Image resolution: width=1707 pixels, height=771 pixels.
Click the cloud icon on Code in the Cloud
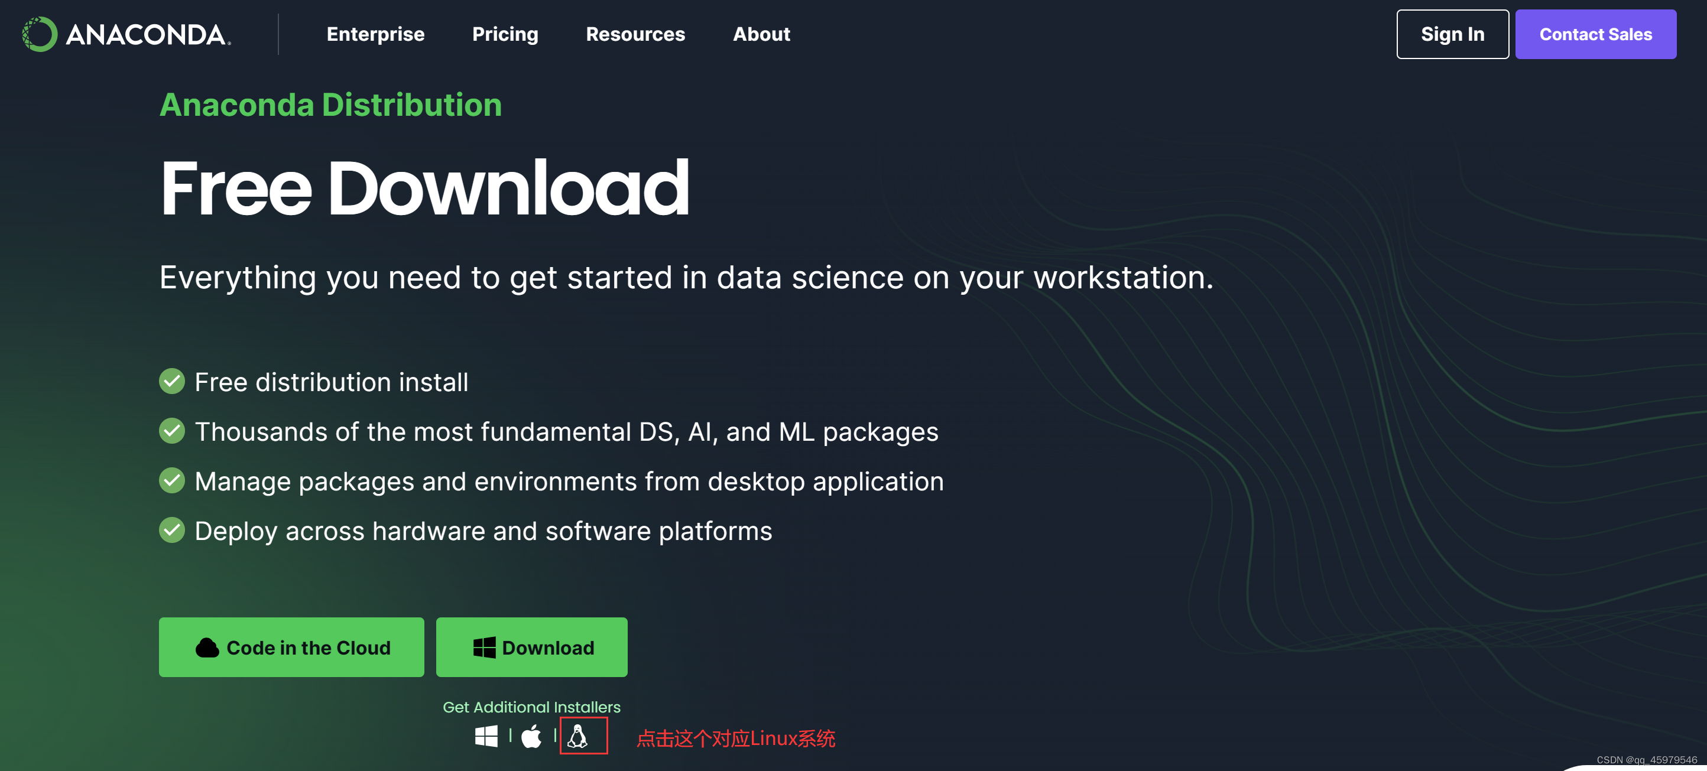[207, 648]
